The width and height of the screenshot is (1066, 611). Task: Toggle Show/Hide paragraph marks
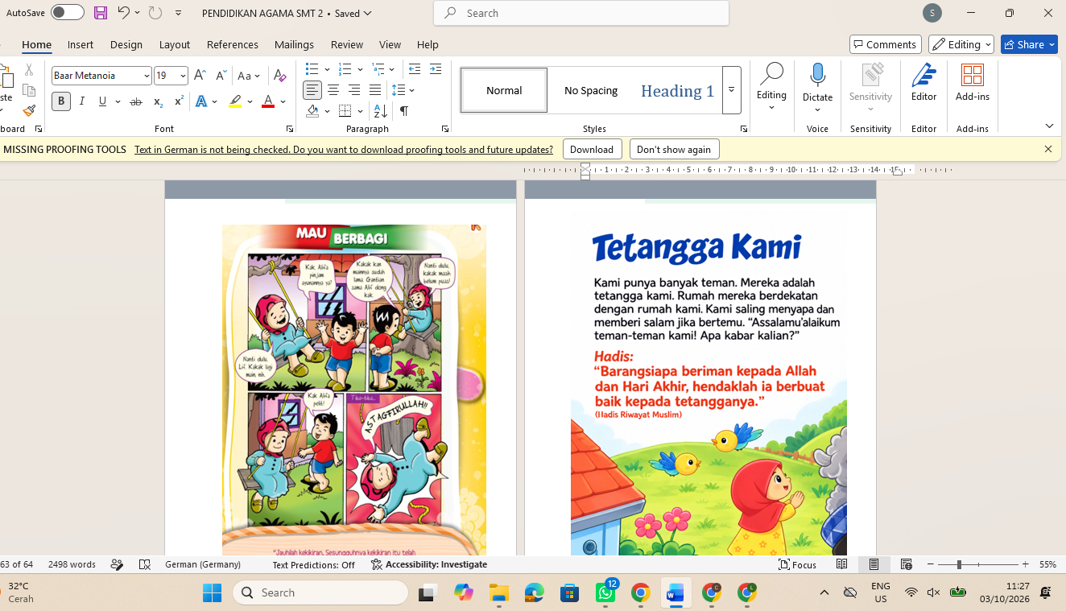[404, 111]
